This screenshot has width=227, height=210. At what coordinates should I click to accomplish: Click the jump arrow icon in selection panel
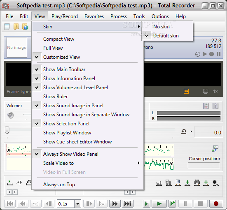click(19, 183)
